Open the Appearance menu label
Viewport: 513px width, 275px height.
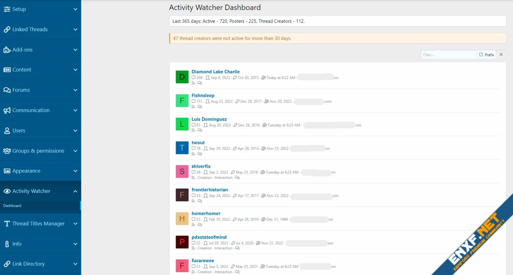pos(26,171)
